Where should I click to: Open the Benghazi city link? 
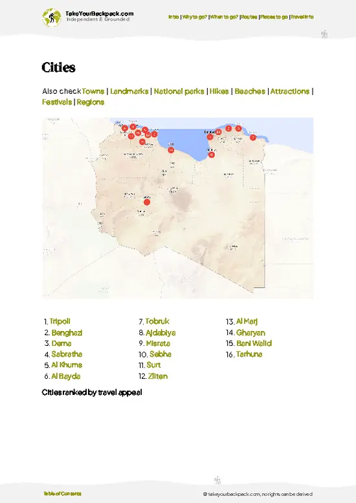tap(67, 333)
